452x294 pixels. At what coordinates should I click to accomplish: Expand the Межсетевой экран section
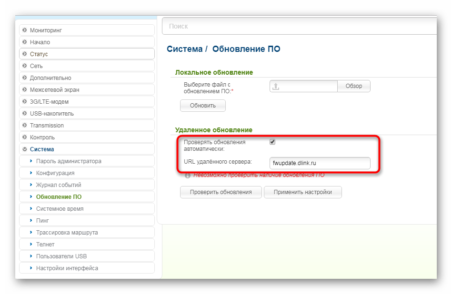pos(54,90)
